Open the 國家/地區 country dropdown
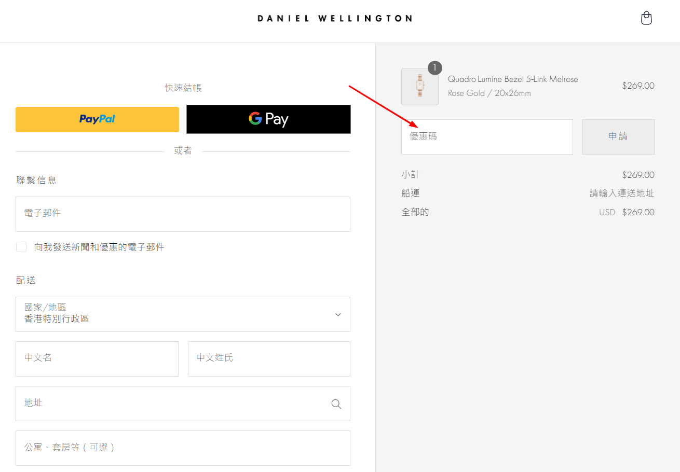This screenshot has width=680, height=472. click(183, 314)
